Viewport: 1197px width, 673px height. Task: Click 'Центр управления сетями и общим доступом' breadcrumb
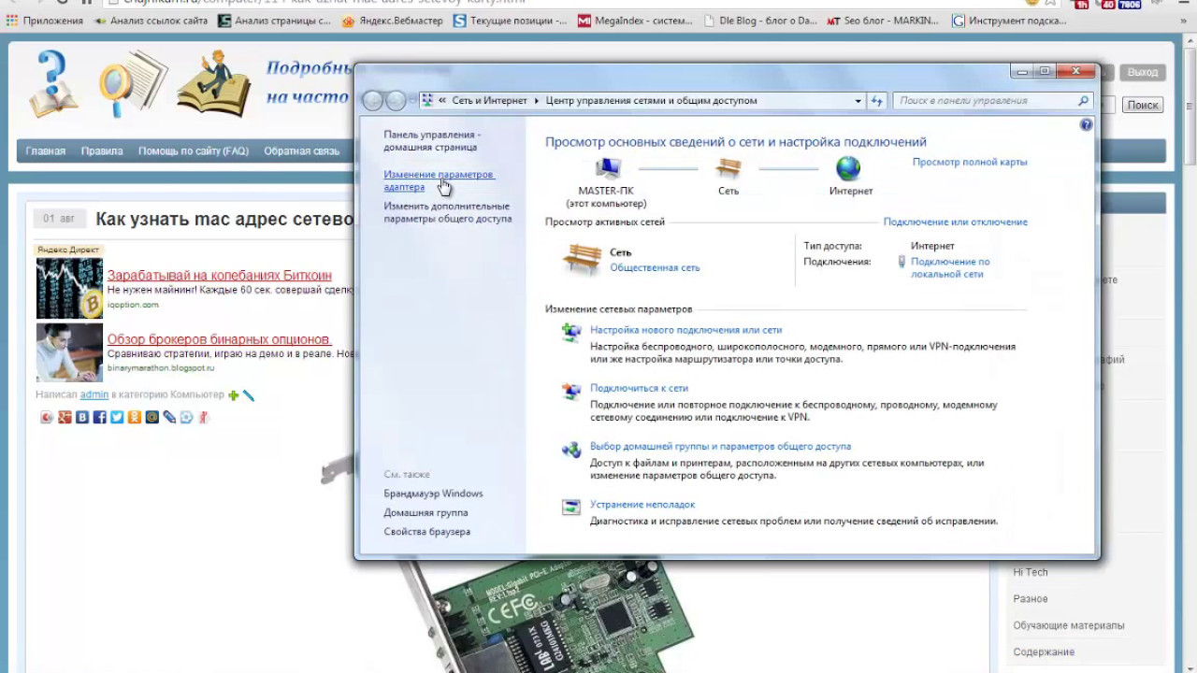click(651, 100)
